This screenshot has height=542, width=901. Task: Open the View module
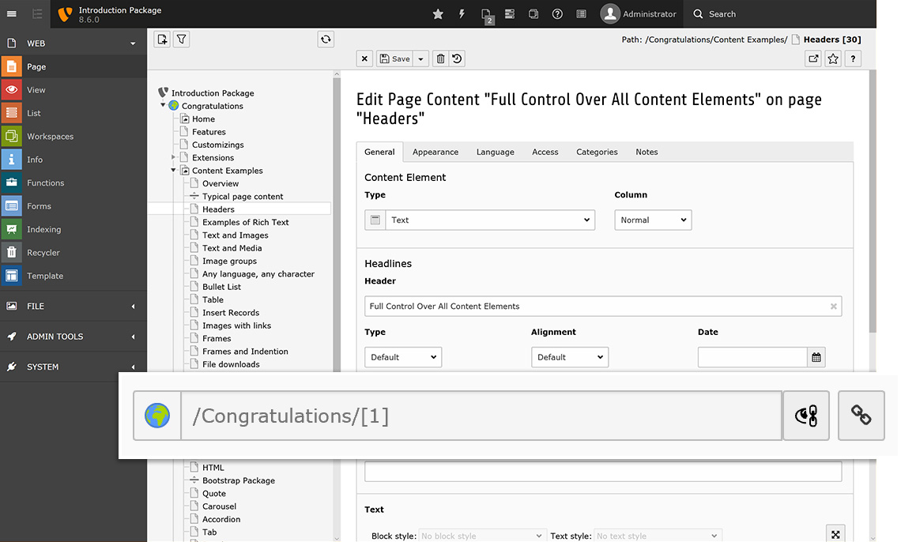pos(74,89)
